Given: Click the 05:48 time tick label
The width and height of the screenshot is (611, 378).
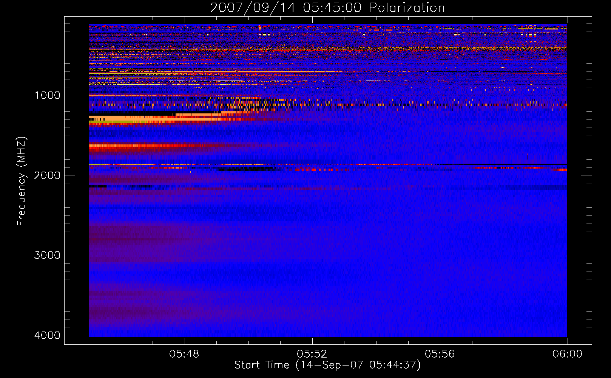Looking at the screenshot, I should click(x=184, y=354).
